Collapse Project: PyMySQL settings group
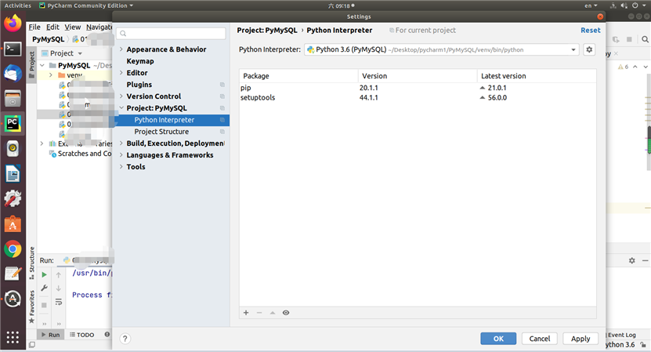 (x=121, y=108)
